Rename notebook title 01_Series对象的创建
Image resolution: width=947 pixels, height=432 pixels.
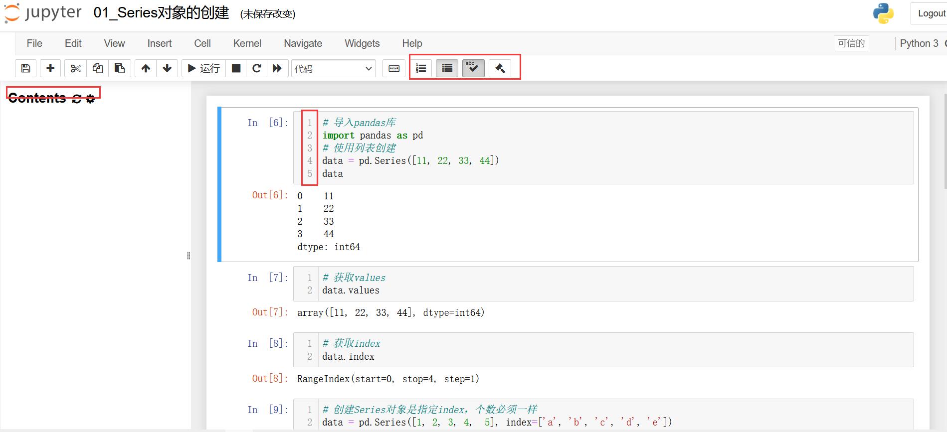[x=161, y=13]
